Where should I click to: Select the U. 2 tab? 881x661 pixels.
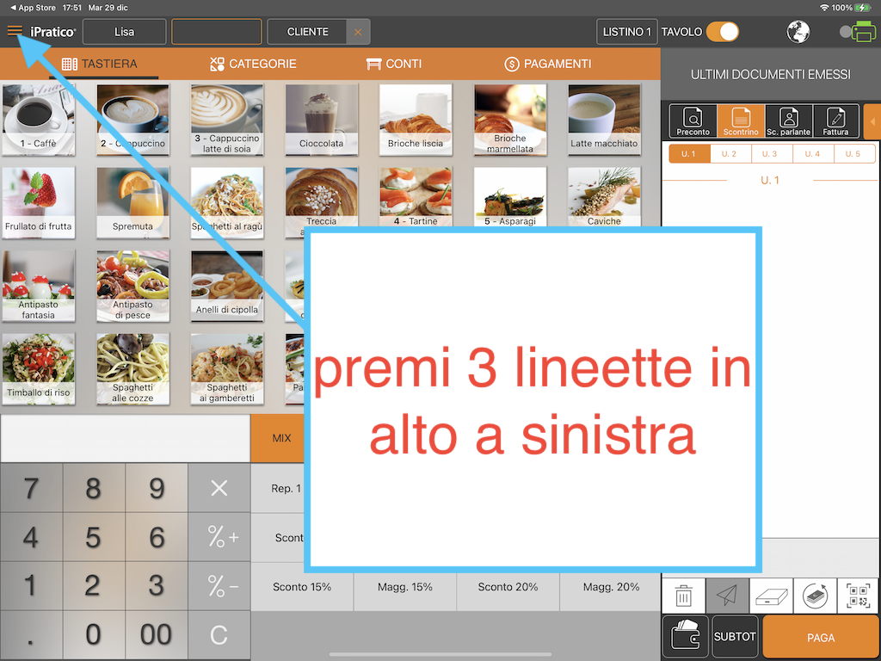coord(730,153)
